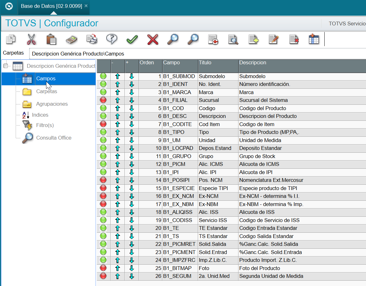The image size is (366, 286).
Task: Click the 'Alic. ICMS' title cell
Action: pyautogui.click(x=218, y=164)
